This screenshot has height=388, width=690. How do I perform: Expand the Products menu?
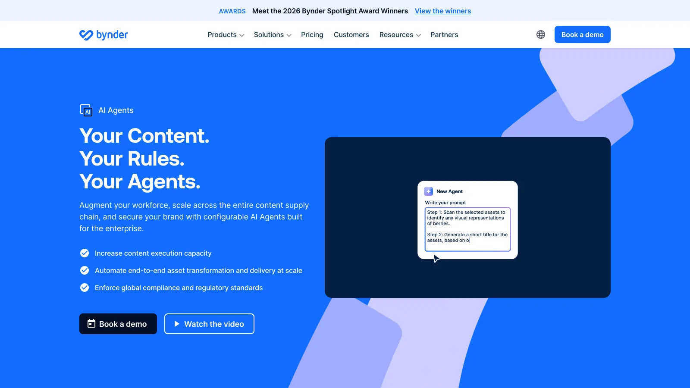coord(226,34)
